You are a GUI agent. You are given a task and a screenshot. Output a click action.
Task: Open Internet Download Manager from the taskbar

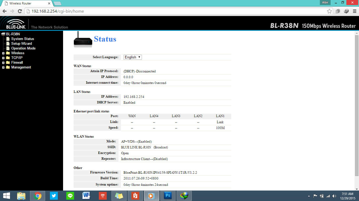[184, 196]
